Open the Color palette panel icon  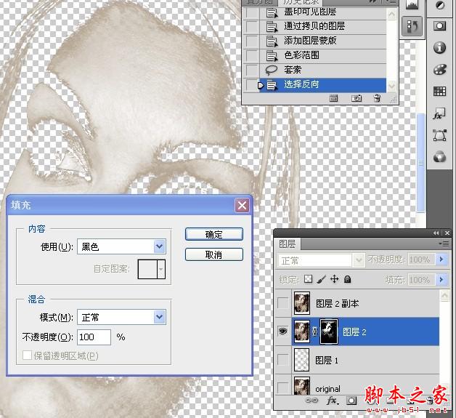[x=439, y=70]
